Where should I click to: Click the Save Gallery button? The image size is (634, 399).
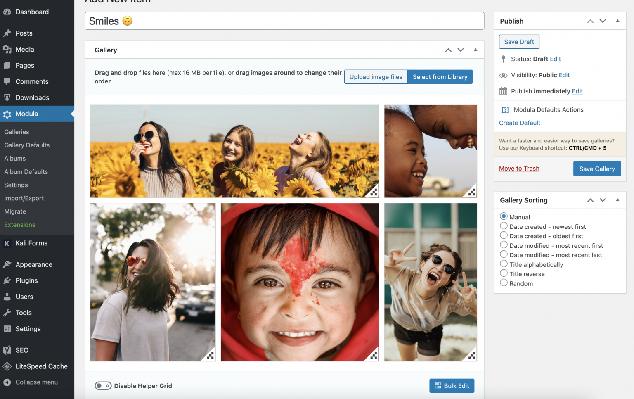point(597,169)
